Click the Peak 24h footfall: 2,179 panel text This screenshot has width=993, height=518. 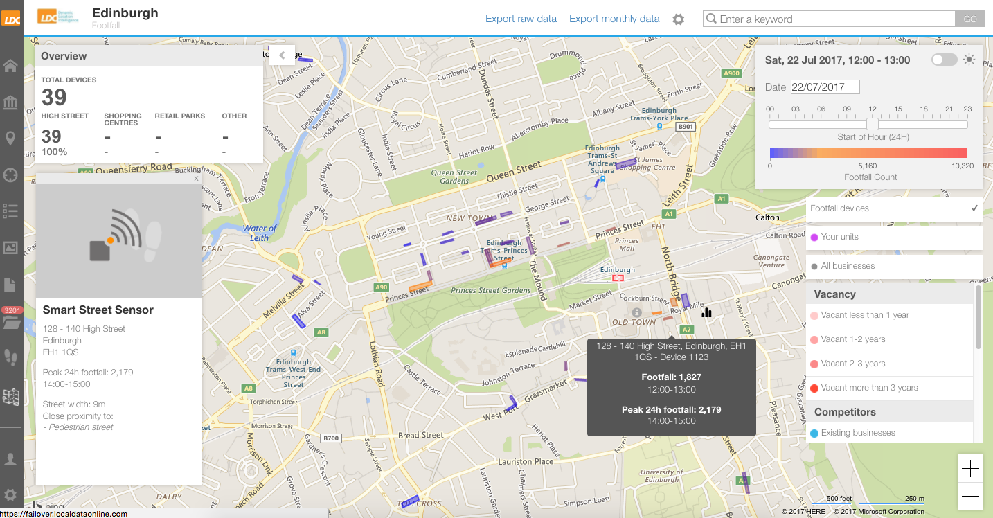click(88, 373)
